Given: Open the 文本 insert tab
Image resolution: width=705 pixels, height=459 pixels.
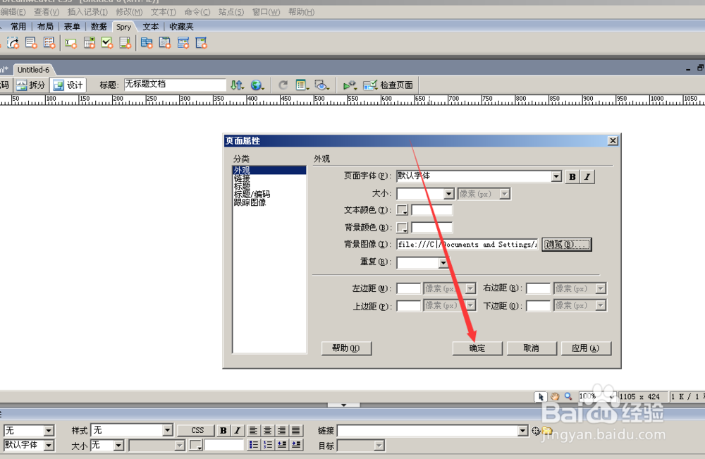Looking at the screenshot, I should pos(151,27).
